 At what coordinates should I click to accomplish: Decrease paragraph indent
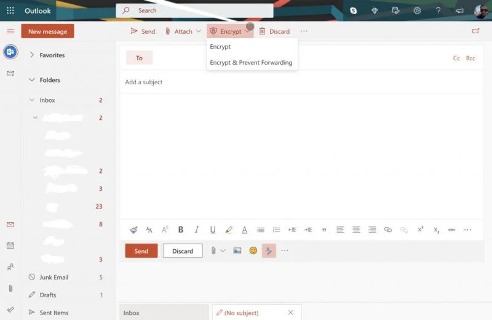[292, 230]
